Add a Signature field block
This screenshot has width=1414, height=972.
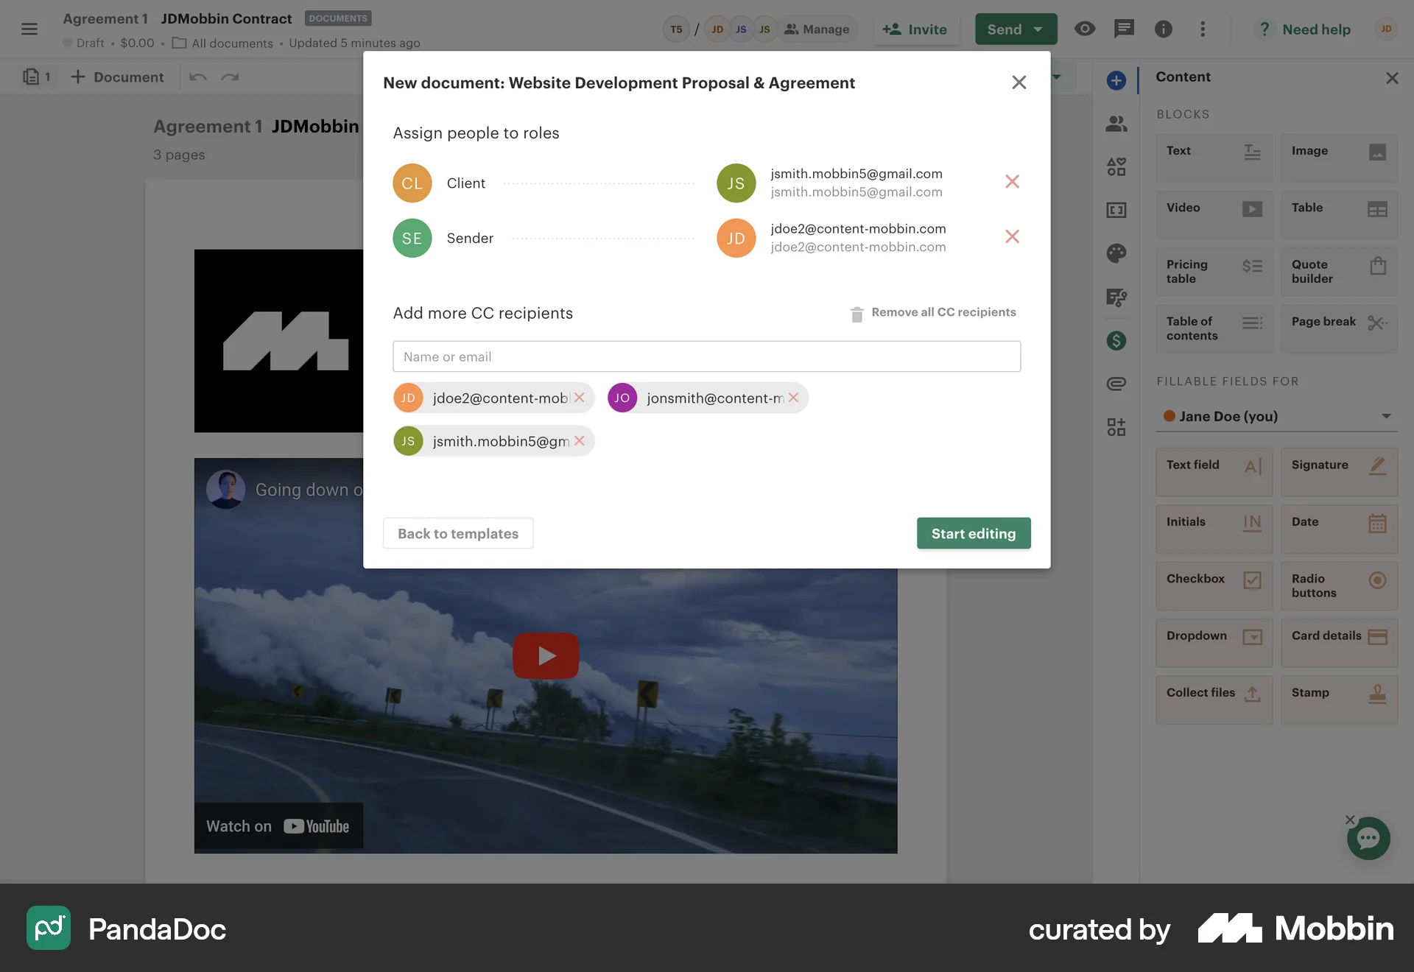pyautogui.click(x=1339, y=472)
